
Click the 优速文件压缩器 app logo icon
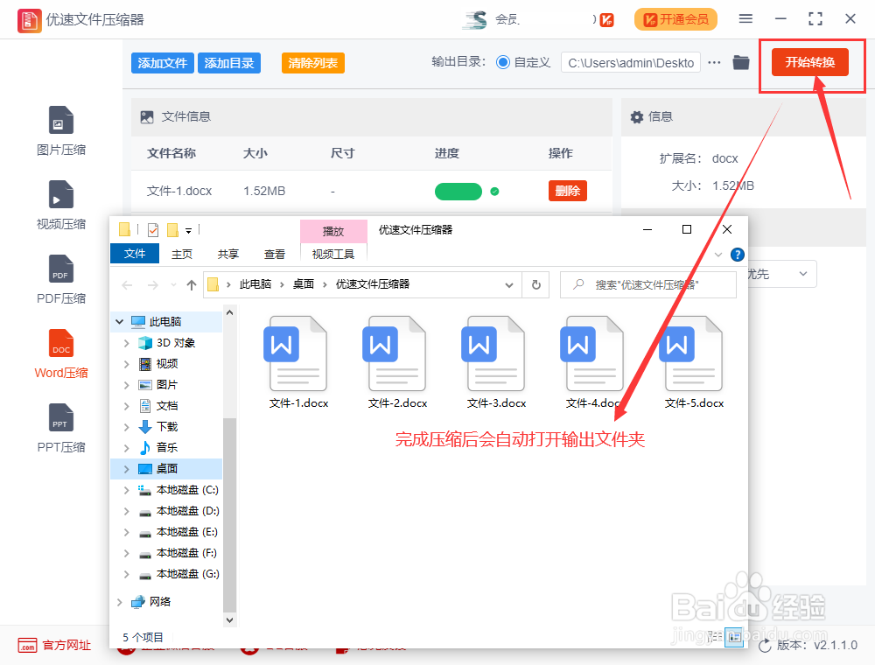[x=29, y=20]
